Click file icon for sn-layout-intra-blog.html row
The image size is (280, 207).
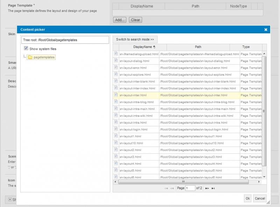(x=116, y=102)
